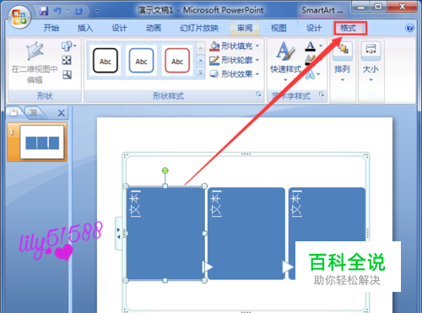Switch to outline pane tab
Screen dimensions: 422x313
[x=33, y=113]
